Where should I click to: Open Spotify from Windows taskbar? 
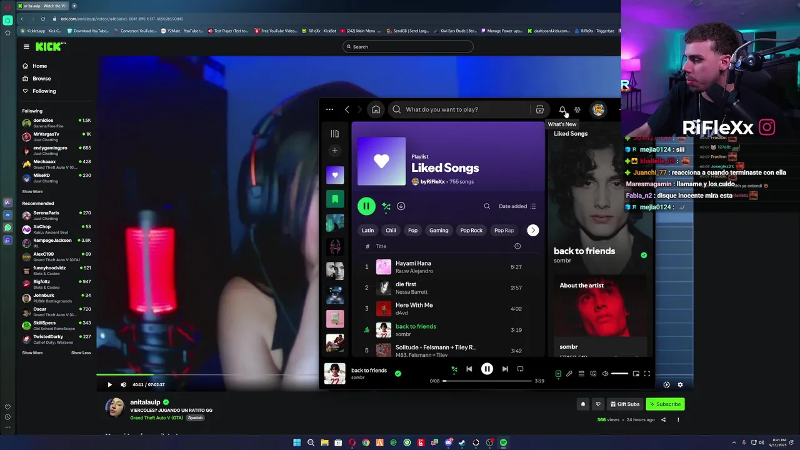(503, 443)
